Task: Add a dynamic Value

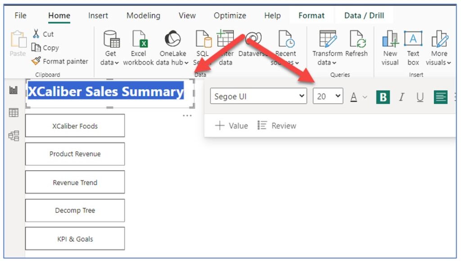Action: point(231,125)
